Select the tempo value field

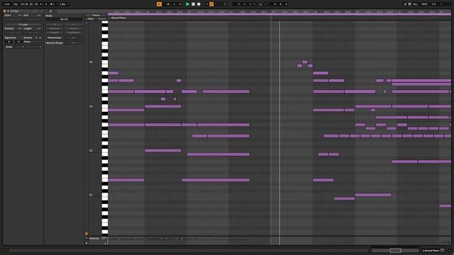pos(24,4)
